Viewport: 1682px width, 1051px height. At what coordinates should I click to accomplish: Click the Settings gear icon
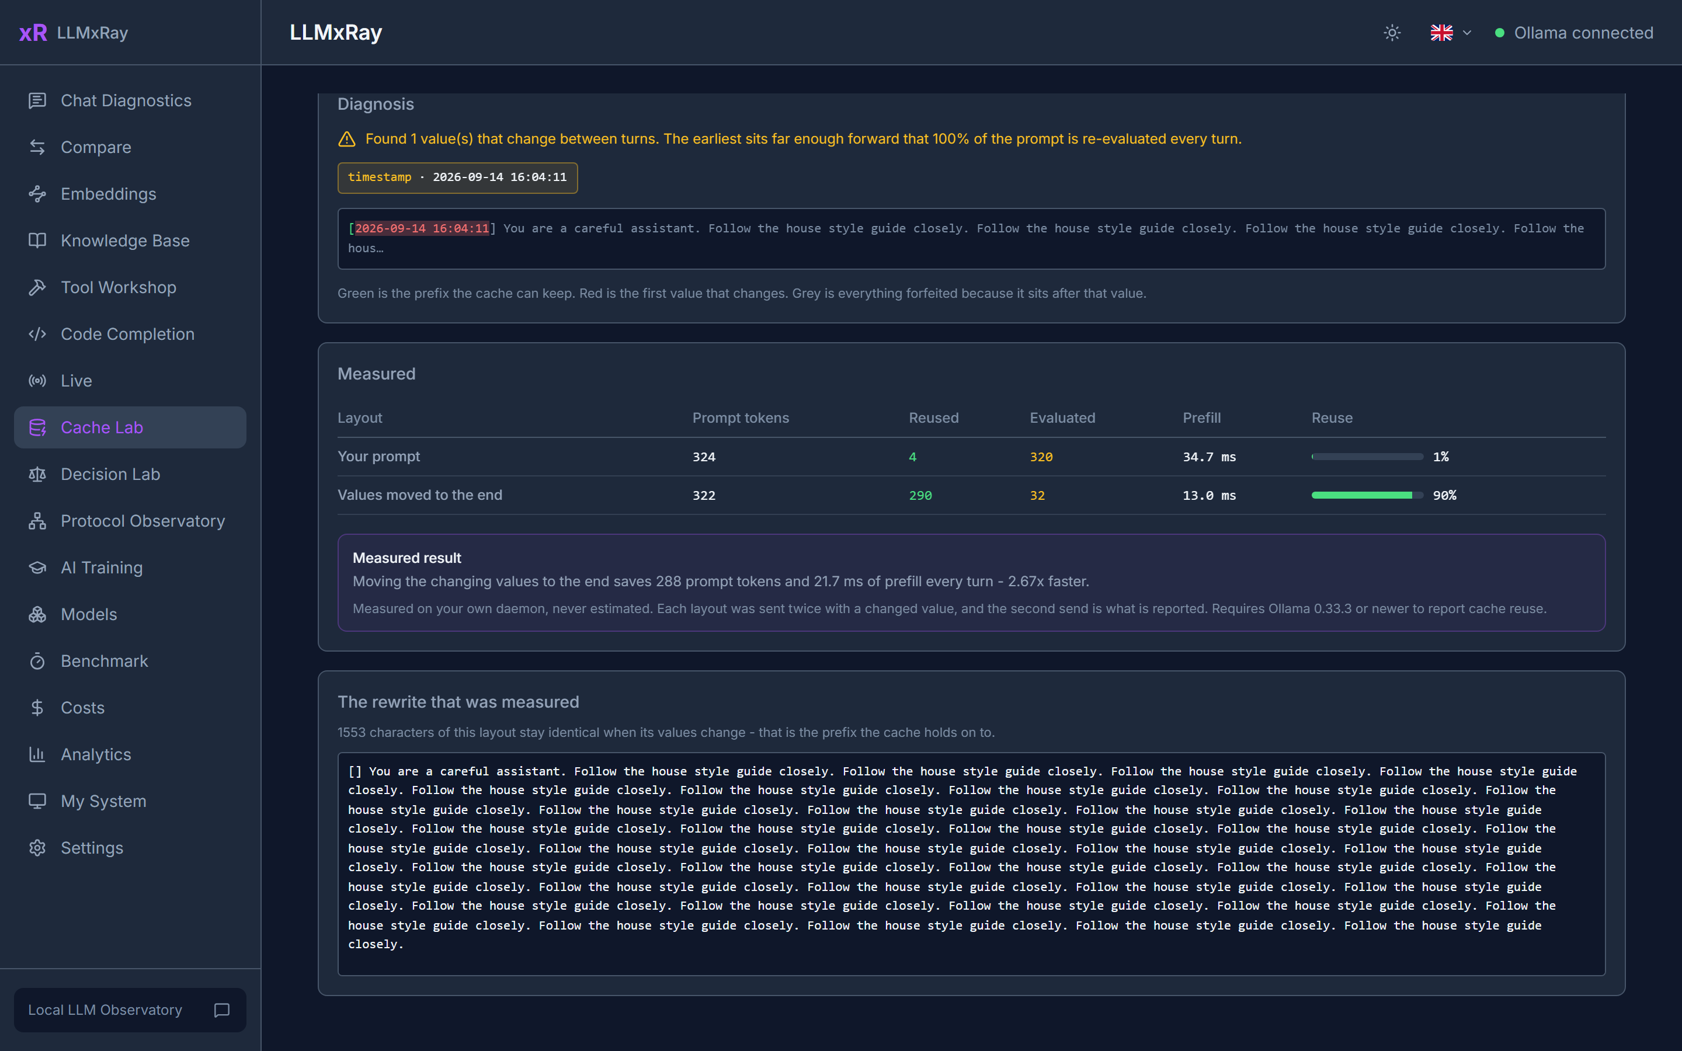37,848
